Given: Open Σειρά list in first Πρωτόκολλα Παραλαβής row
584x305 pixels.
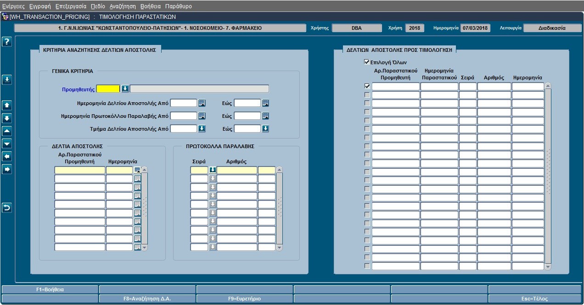Looking at the screenshot, I should (213, 170).
